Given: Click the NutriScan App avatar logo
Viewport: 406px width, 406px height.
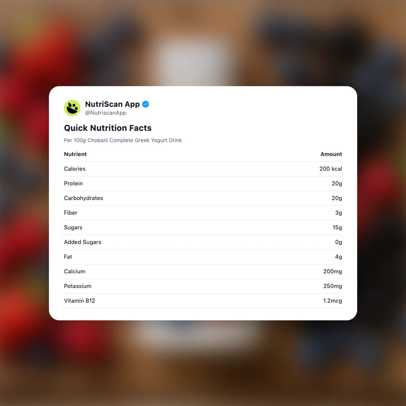Looking at the screenshot, I should [x=72, y=108].
